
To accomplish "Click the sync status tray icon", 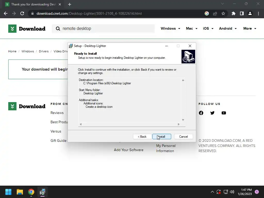I will click(x=219, y=192).
